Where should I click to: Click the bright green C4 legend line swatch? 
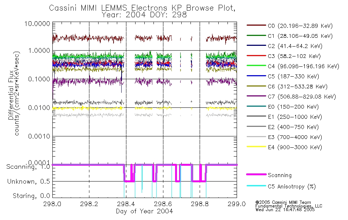[256, 66]
